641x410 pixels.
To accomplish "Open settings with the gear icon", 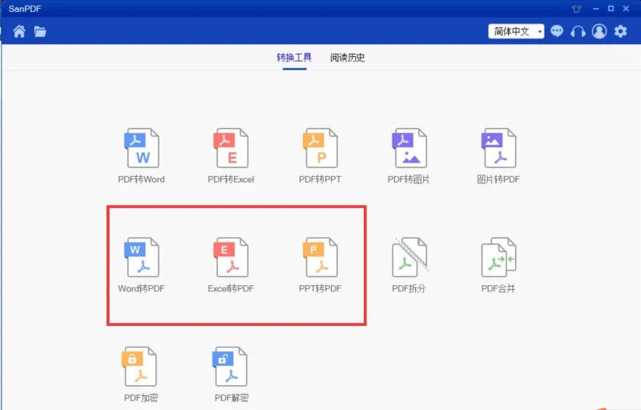I will 620,31.
